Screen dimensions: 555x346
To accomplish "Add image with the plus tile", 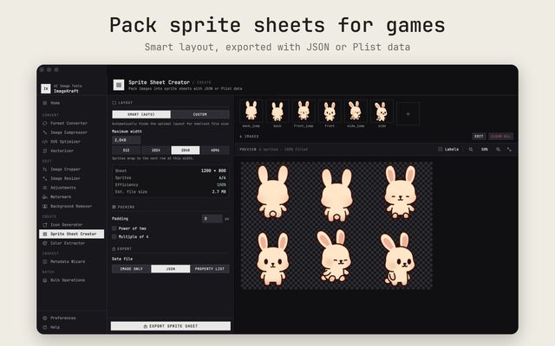I will click(x=408, y=113).
